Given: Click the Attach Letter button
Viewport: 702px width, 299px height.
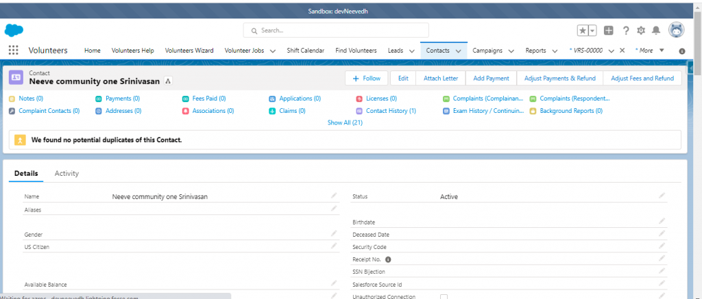Looking at the screenshot, I should pos(441,78).
